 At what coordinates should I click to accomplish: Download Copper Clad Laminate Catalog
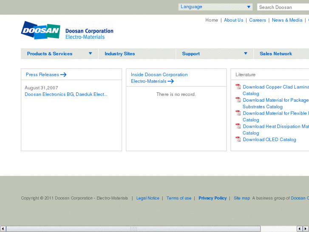276,90
